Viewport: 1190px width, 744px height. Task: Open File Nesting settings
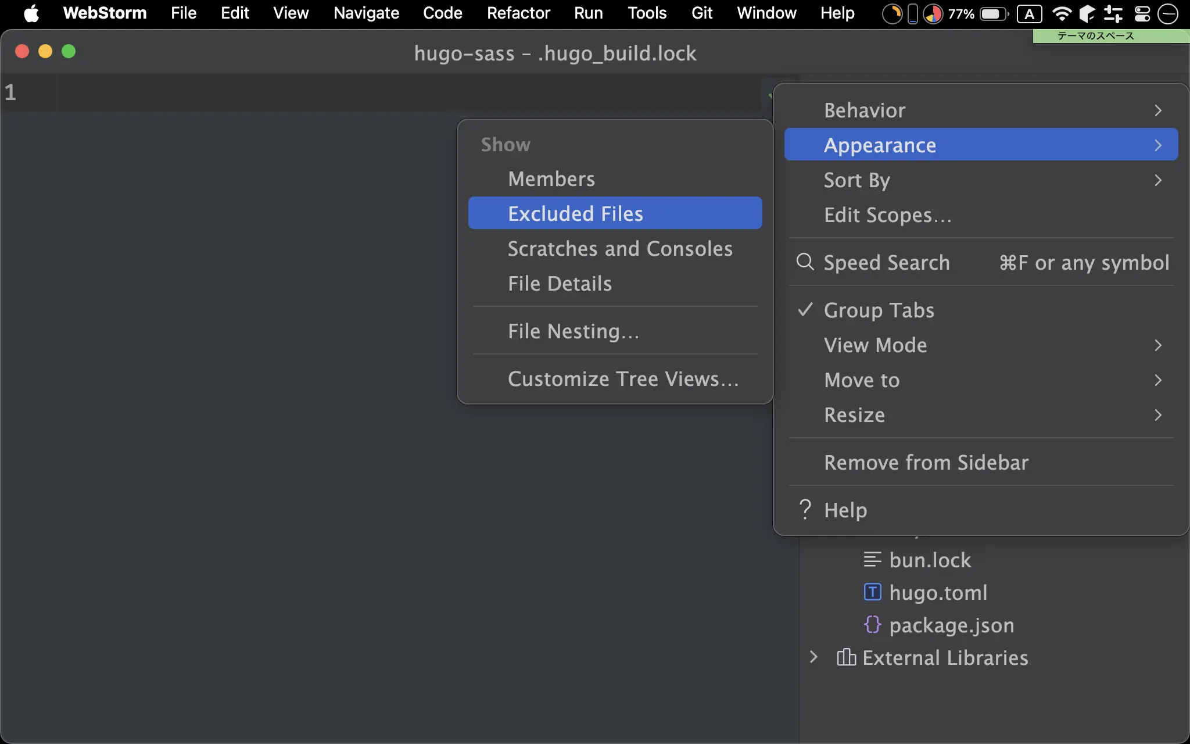click(573, 331)
